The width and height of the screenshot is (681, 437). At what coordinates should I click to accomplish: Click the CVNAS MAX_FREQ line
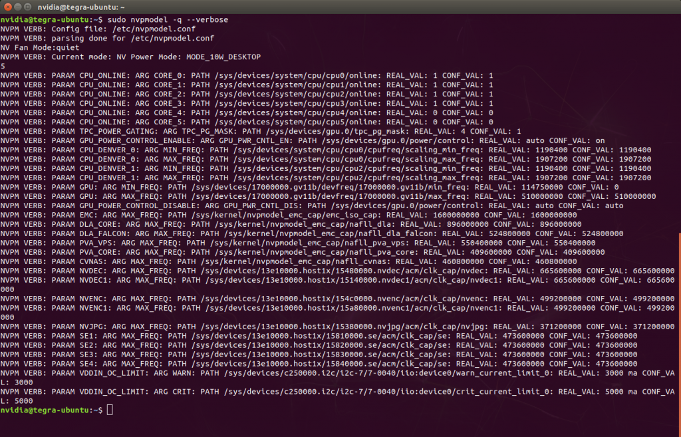(289, 261)
